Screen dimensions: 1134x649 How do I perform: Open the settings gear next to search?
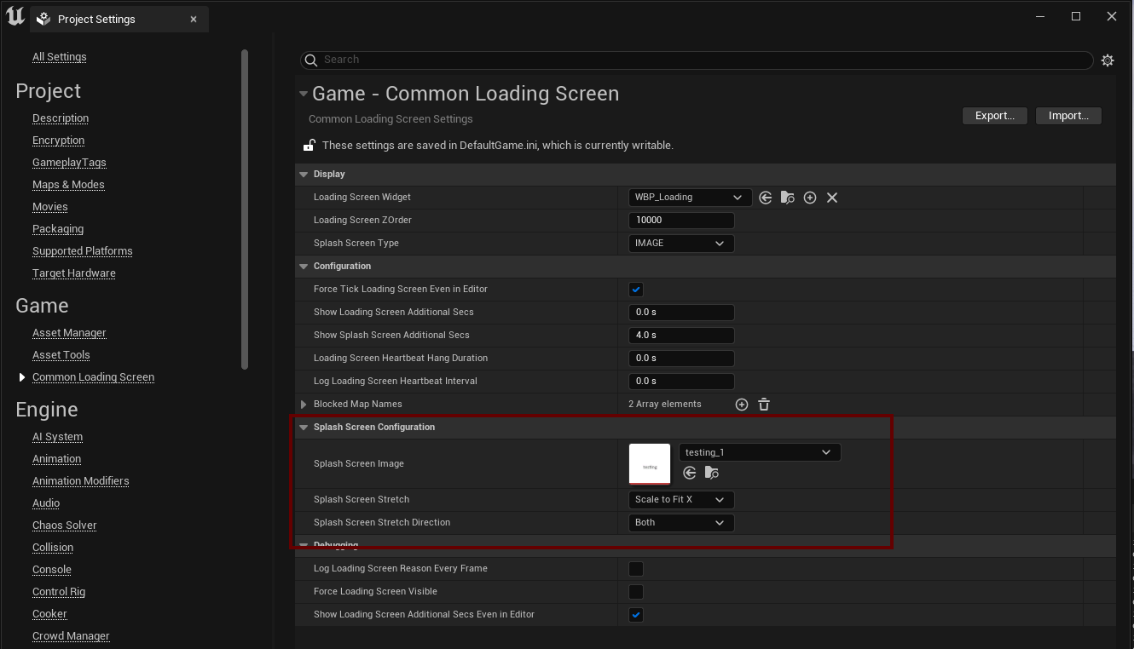[x=1108, y=60]
